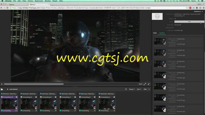Click film icon on Compositing v8 card

pyautogui.click(x=56, y=97)
